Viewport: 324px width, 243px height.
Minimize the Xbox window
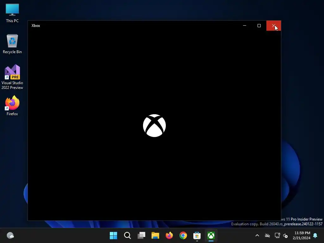tap(245, 26)
